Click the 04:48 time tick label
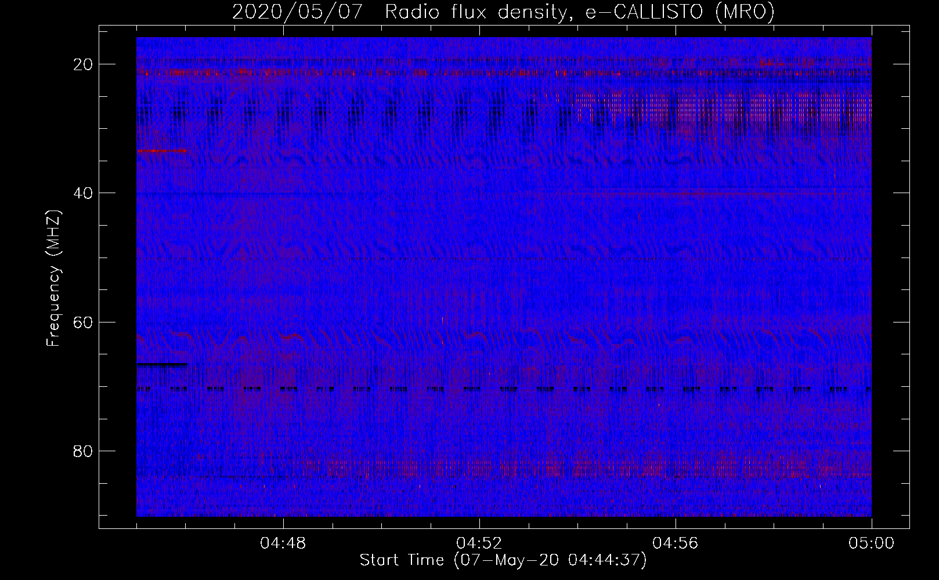This screenshot has width=939, height=580. point(284,543)
